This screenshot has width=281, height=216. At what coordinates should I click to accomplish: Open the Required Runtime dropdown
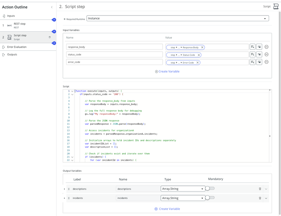click(178, 18)
